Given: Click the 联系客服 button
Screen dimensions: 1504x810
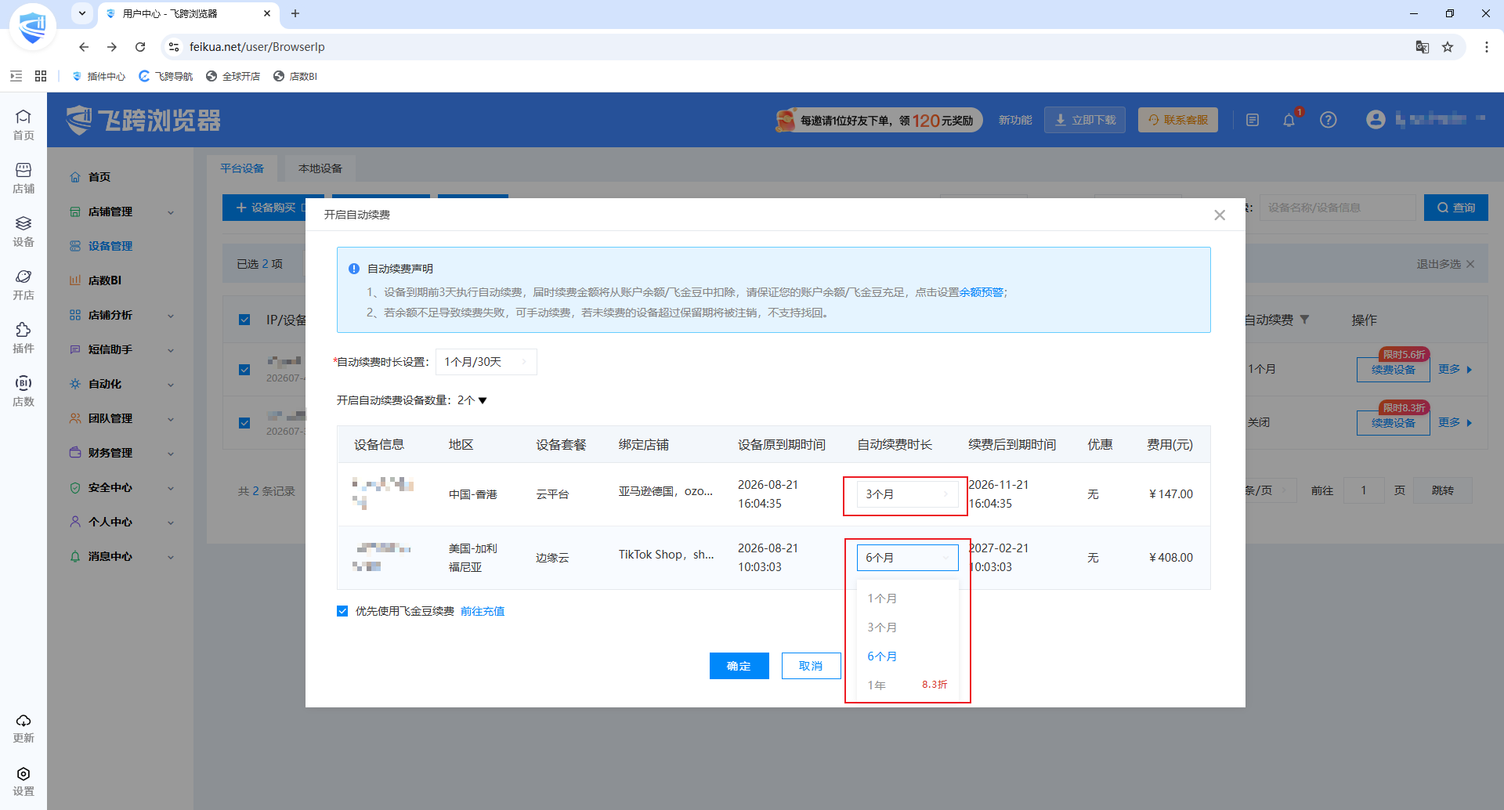Looking at the screenshot, I should [x=1178, y=120].
